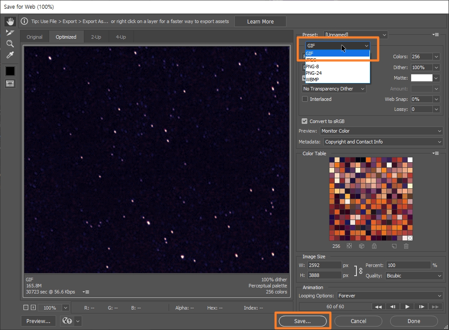Screen dimensions: 449x330
Task: Open browser selection dropdown arrow
Action: coord(78,321)
